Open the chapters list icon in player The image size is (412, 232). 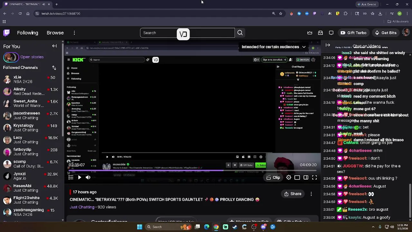coord(71,177)
